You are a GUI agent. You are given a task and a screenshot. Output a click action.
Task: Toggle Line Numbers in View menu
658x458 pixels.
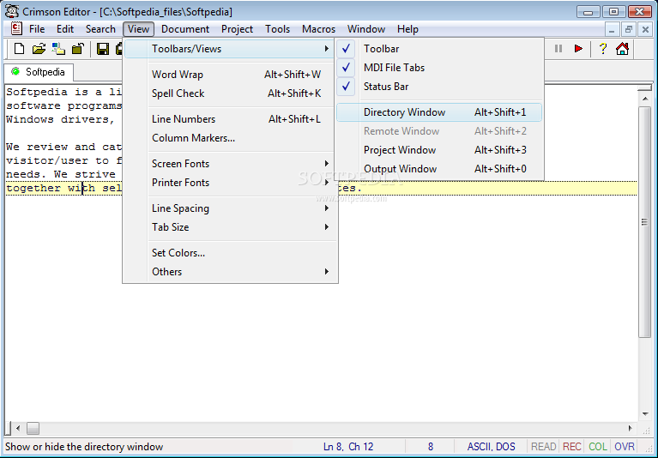point(231,119)
